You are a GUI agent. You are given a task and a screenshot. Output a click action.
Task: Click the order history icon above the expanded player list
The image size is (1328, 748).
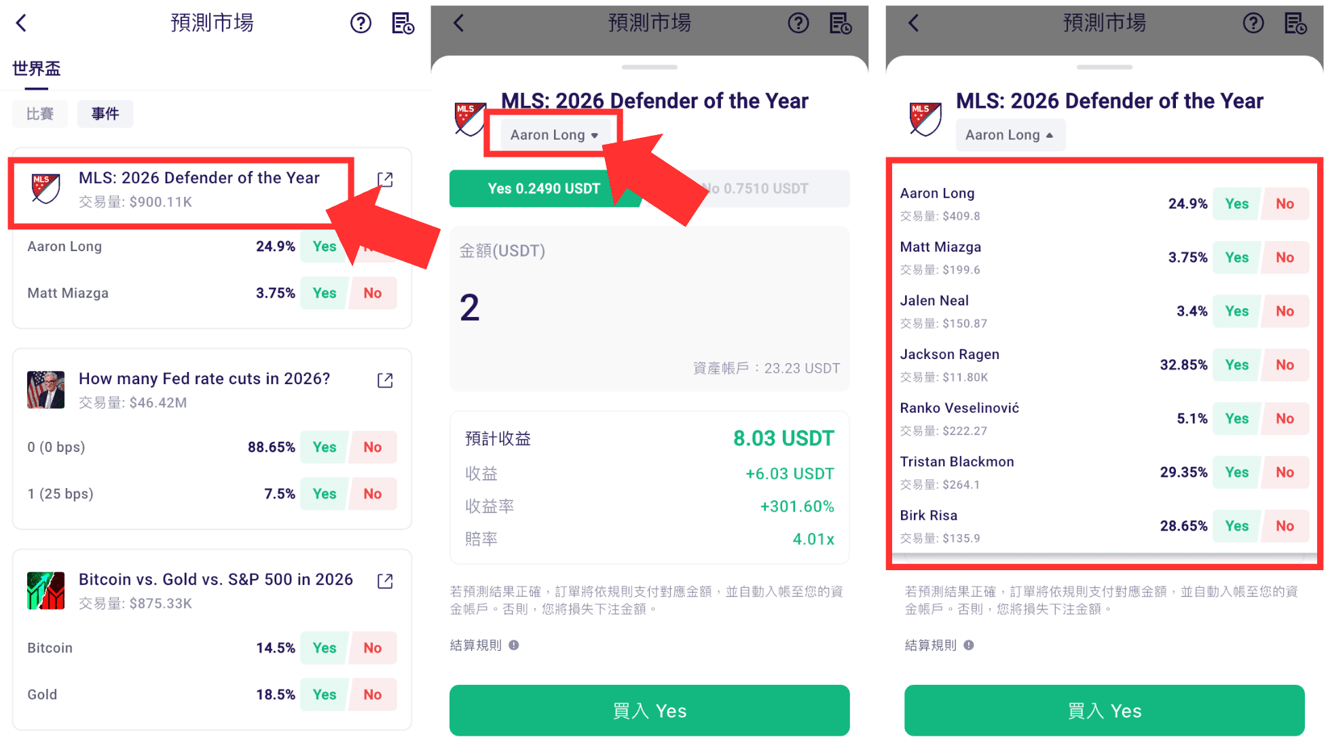coord(1295,23)
